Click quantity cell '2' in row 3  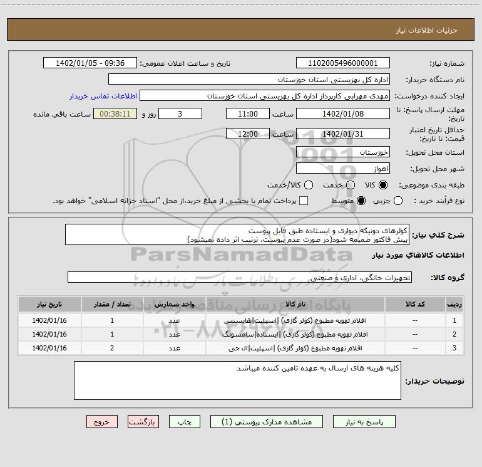(x=112, y=348)
